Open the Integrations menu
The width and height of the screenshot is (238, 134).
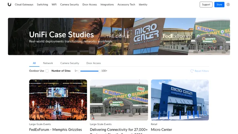coord(107,4)
